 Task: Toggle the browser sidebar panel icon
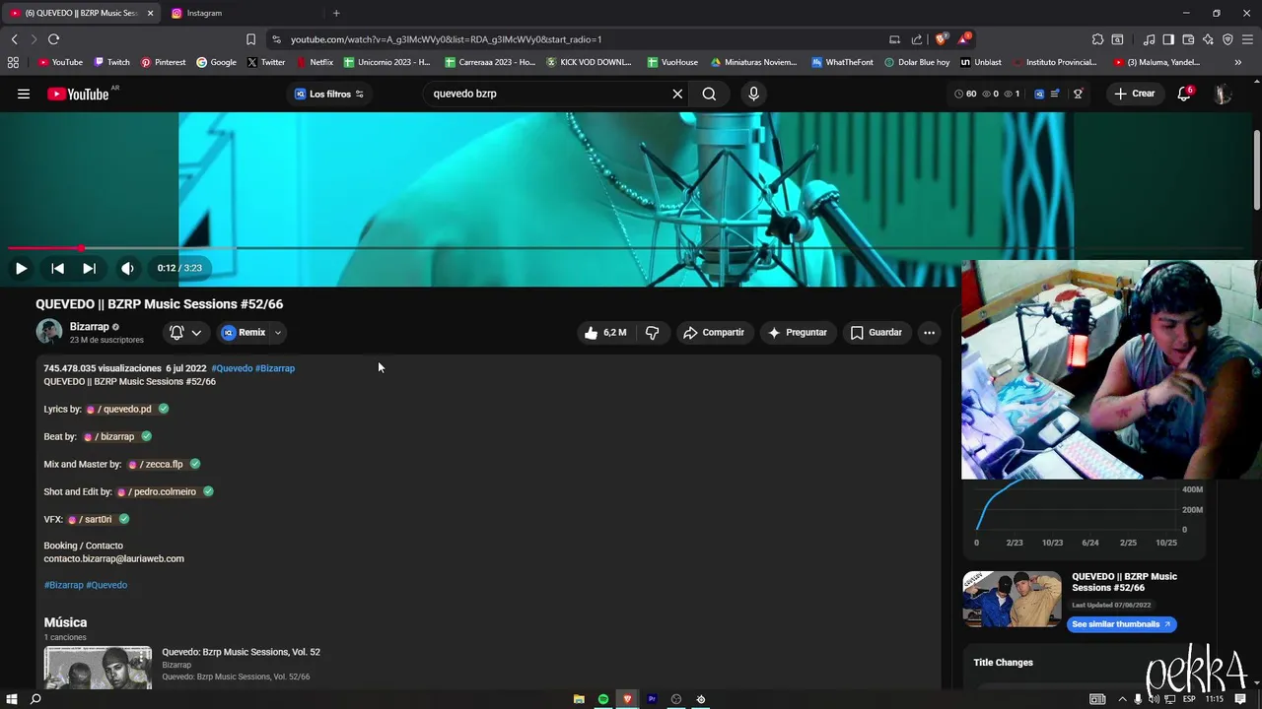[1168, 39]
